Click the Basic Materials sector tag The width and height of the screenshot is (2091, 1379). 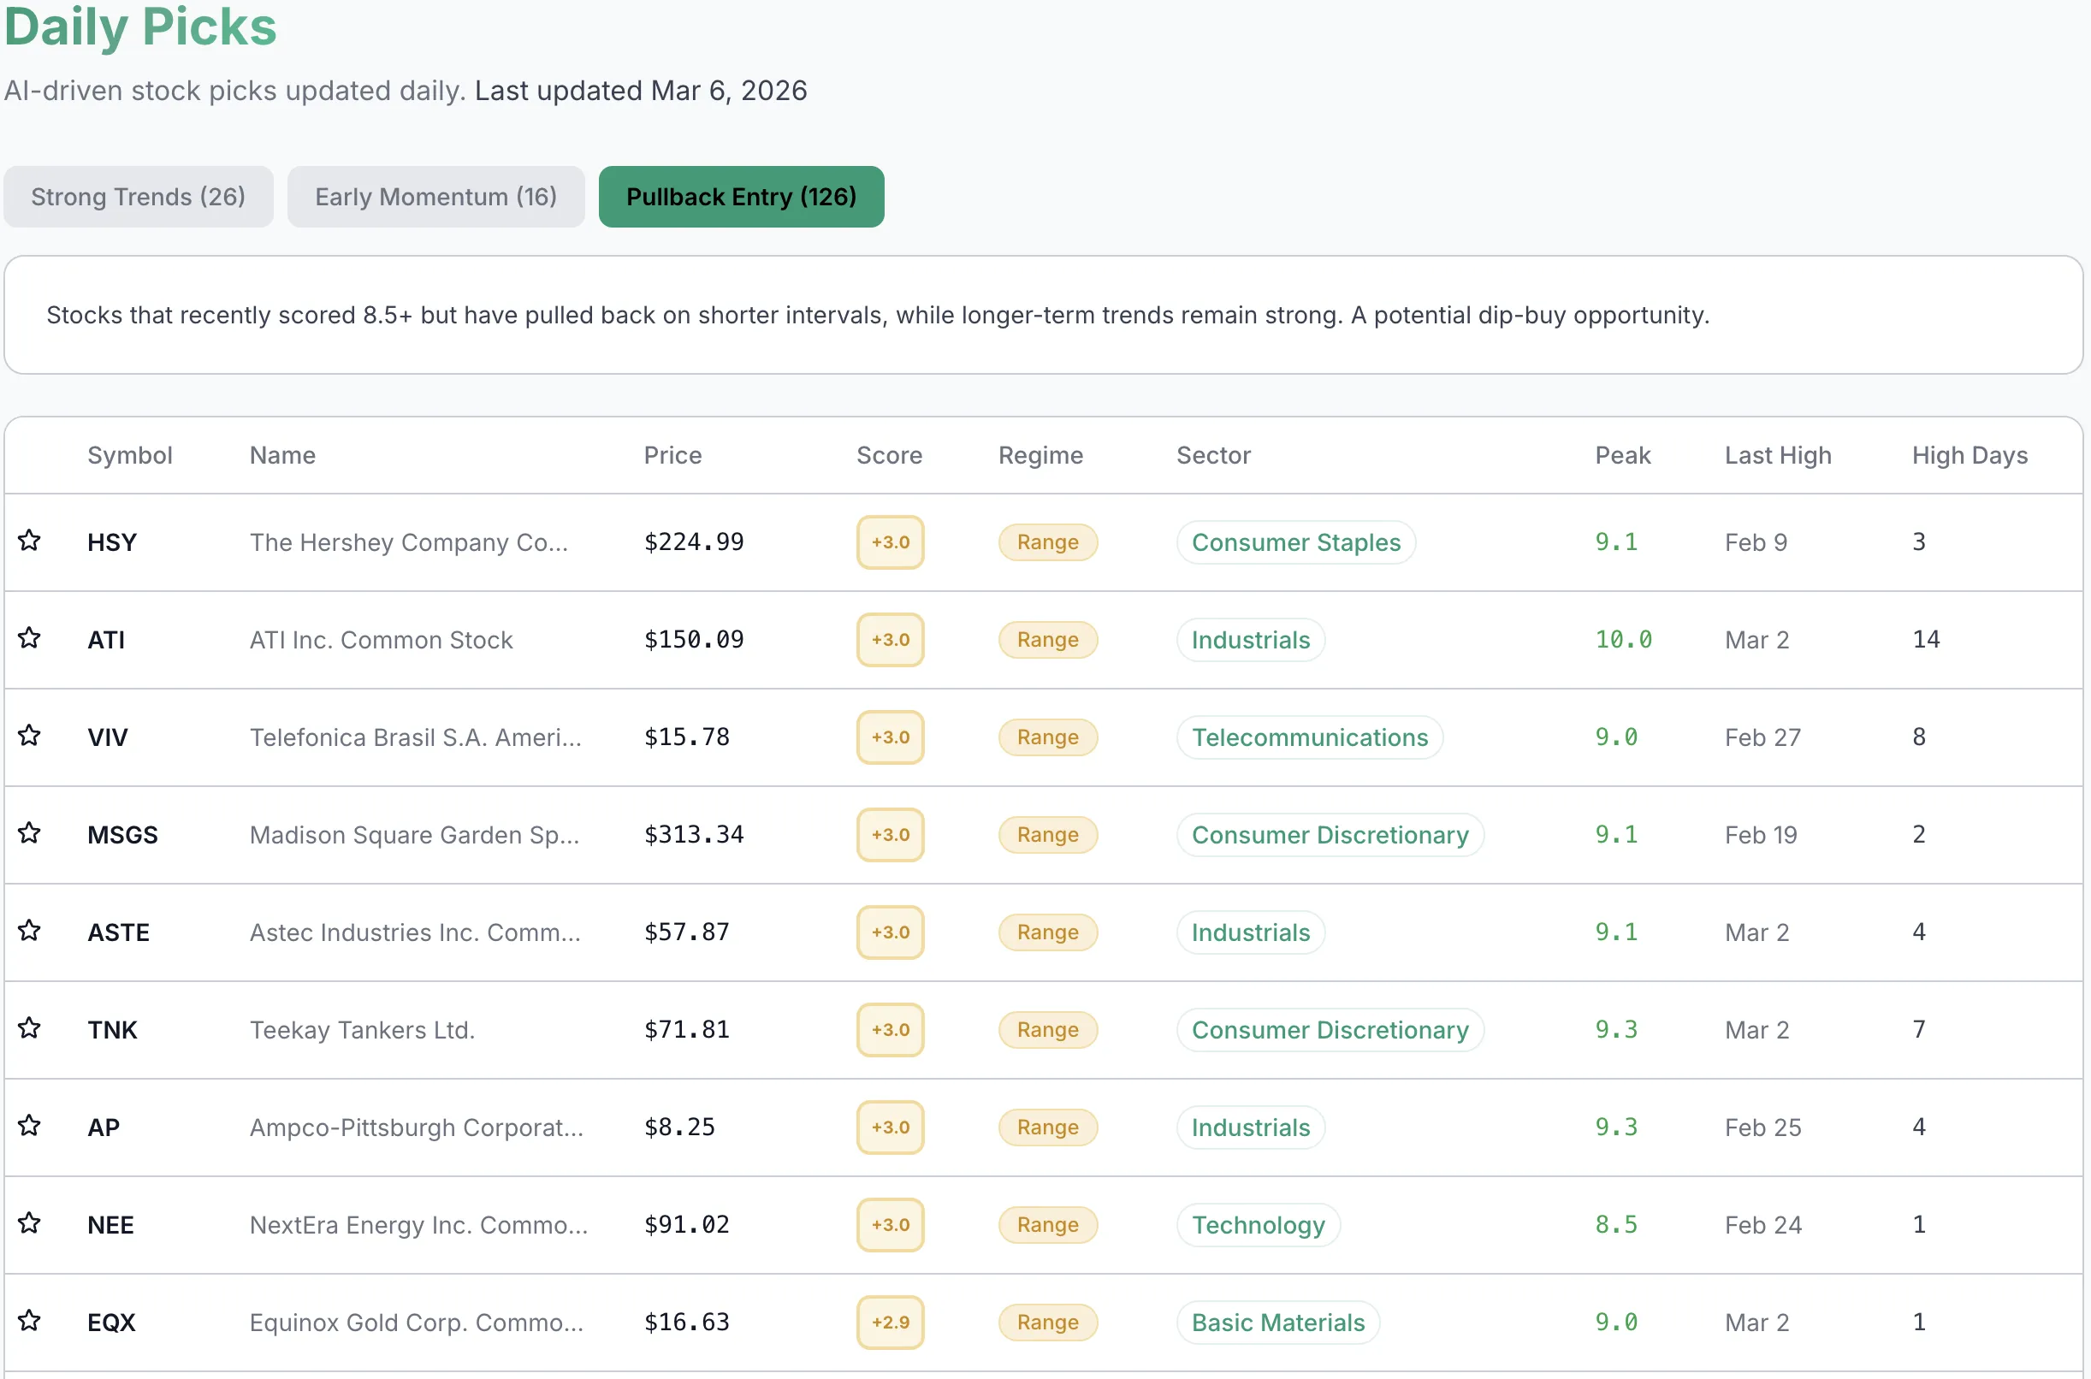[1278, 1323]
